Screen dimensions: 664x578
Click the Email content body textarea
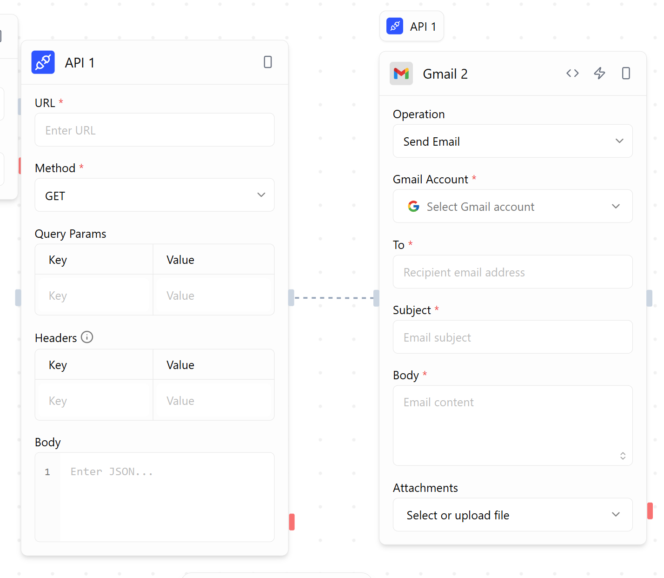click(x=507, y=424)
